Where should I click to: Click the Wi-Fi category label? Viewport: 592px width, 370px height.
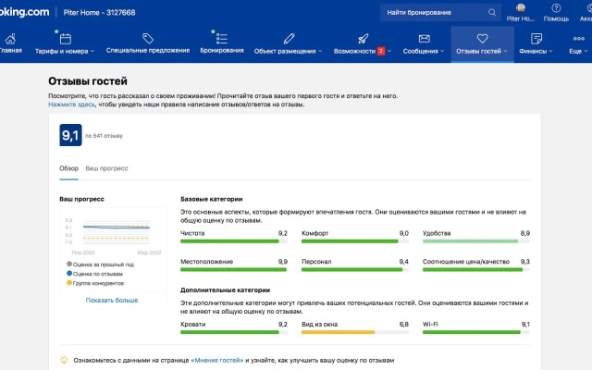[x=430, y=325]
